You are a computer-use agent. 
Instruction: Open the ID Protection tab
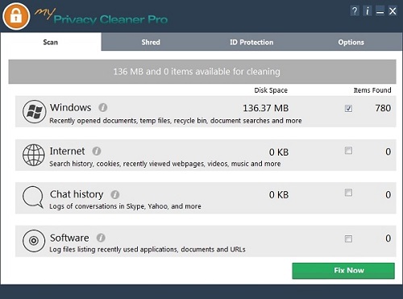(251, 42)
